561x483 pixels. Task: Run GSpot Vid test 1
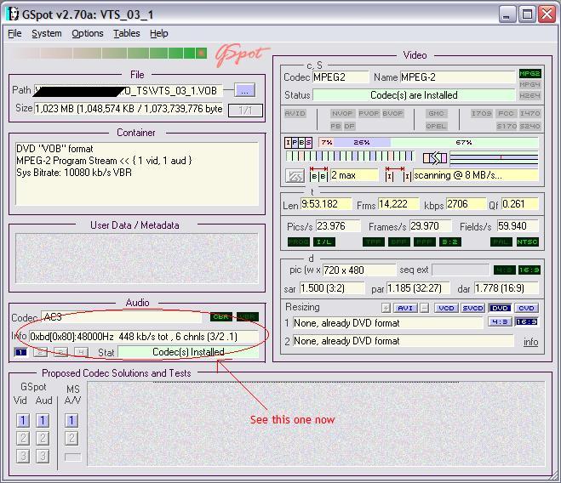point(23,421)
